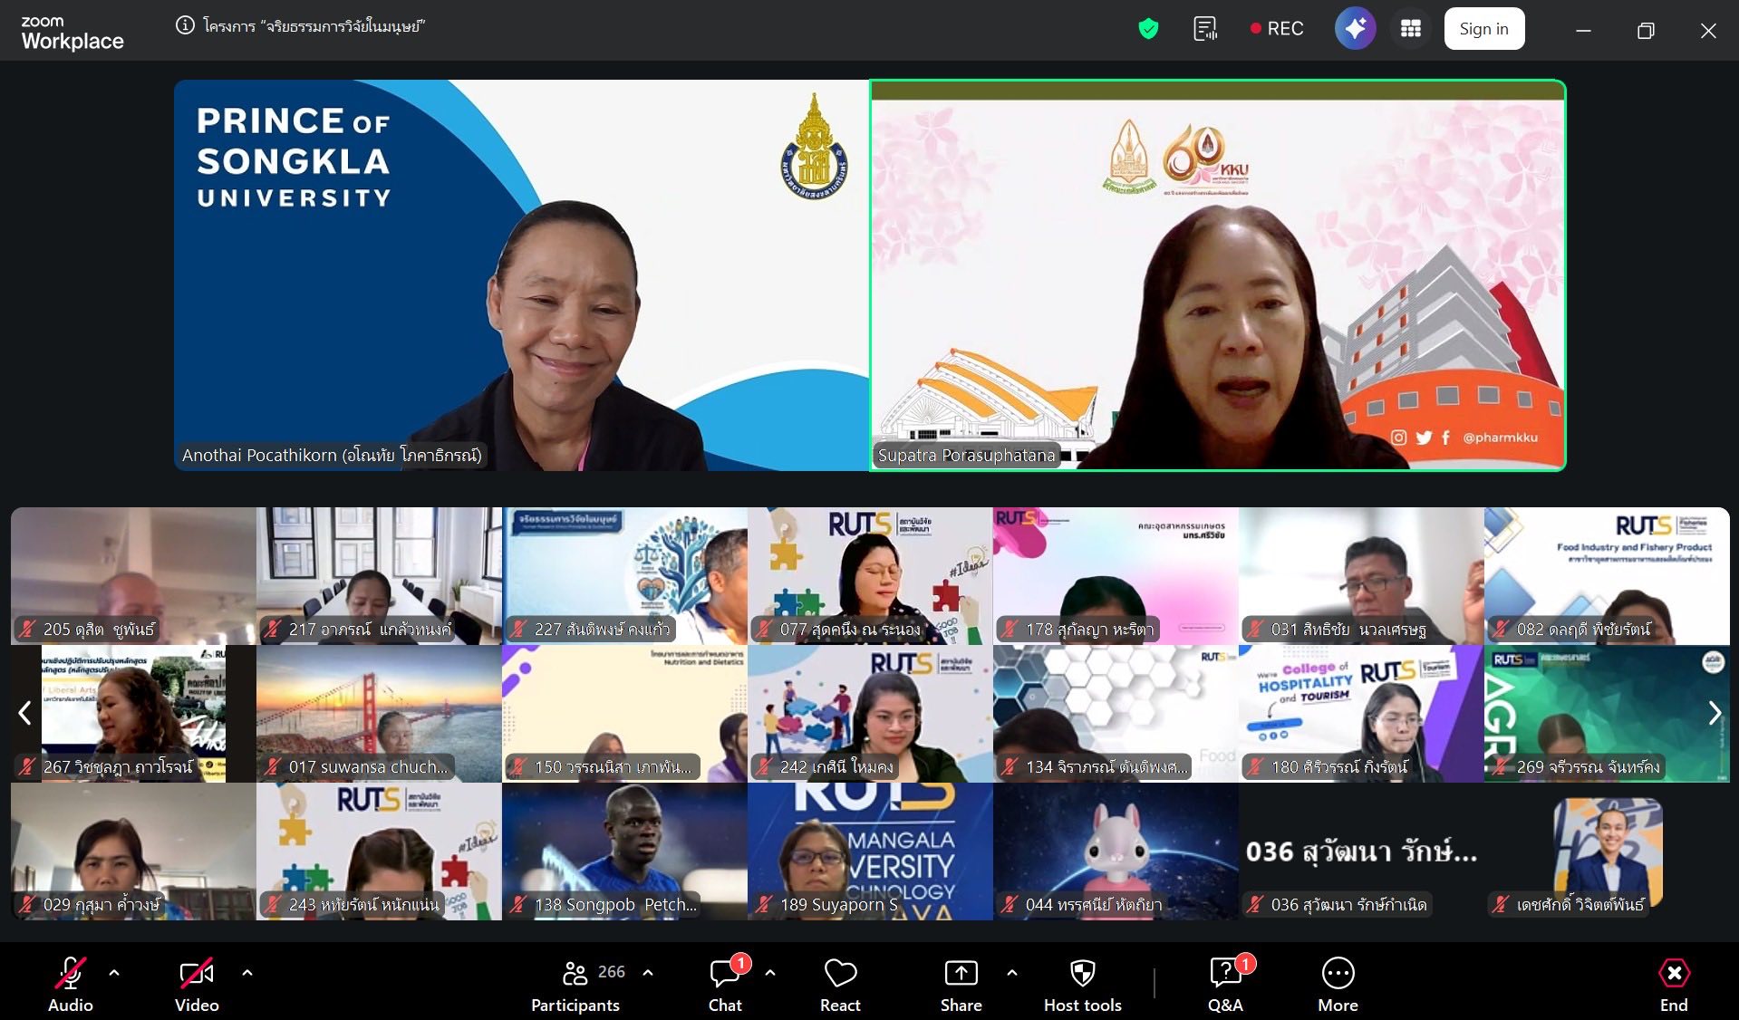
Task: Open the More options menu
Action: pyautogui.click(x=1338, y=984)
